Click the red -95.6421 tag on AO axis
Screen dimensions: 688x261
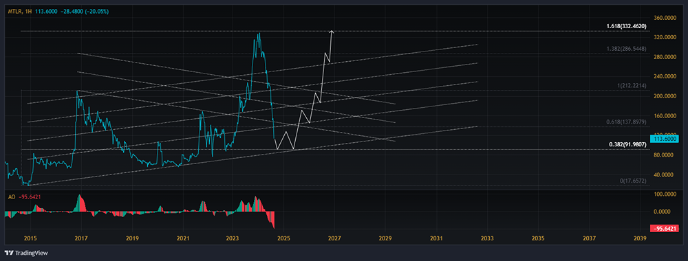[x=664, y=229]
